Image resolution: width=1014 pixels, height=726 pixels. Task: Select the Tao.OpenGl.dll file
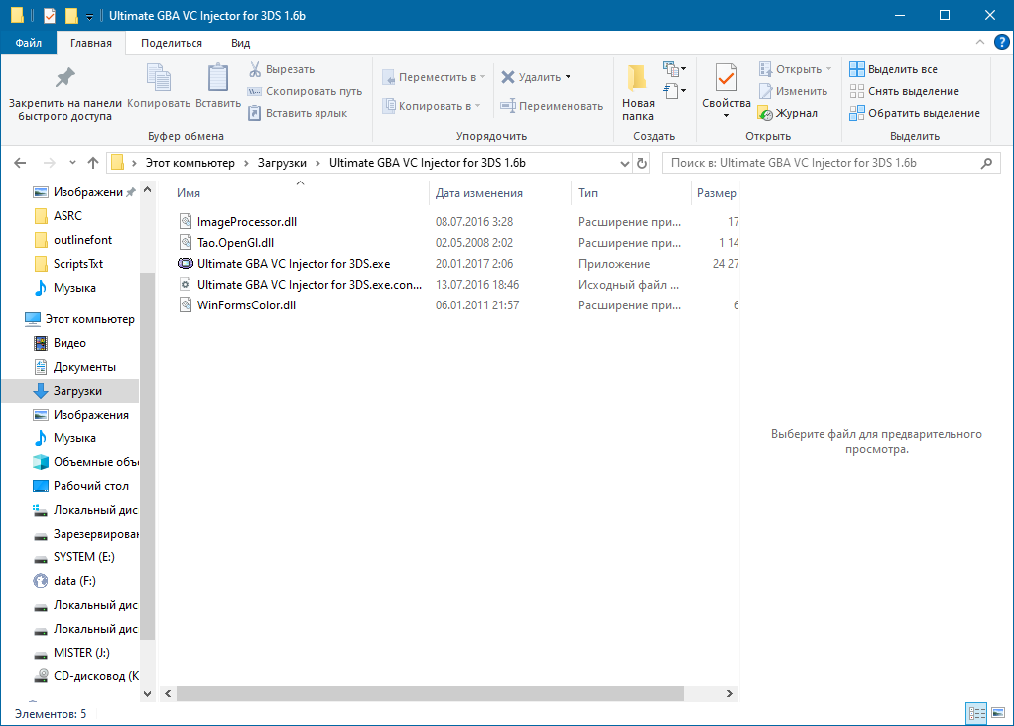pyautogui.click(x=235, y=242)
